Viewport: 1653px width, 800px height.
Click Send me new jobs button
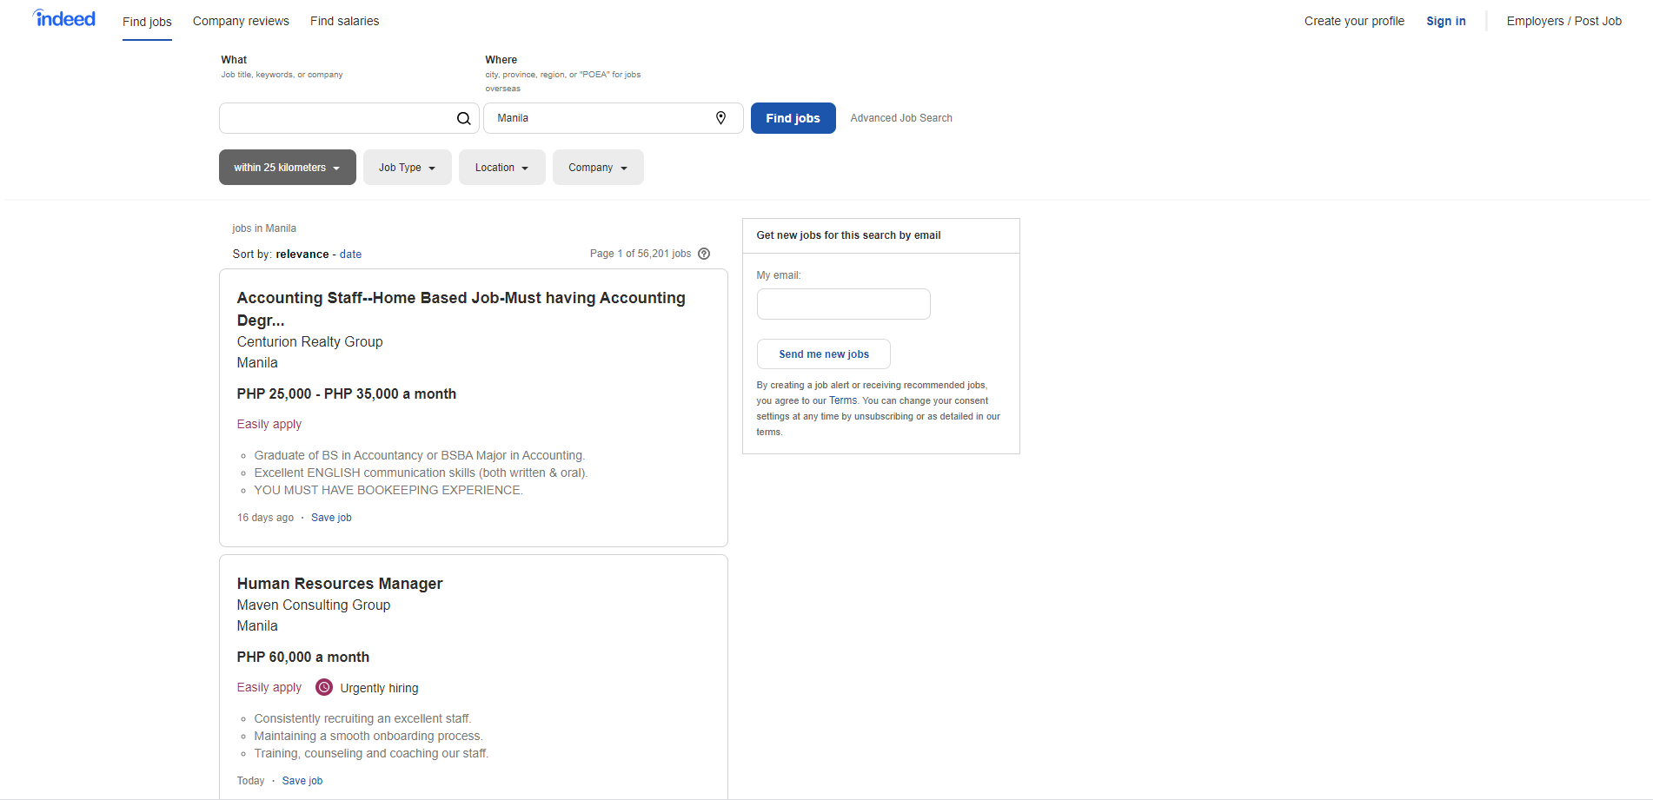click(x=823, y=354)
